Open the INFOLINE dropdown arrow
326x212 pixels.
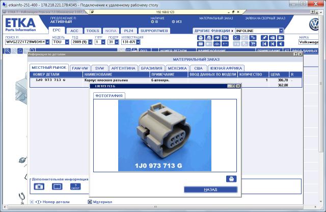[281, 31]
